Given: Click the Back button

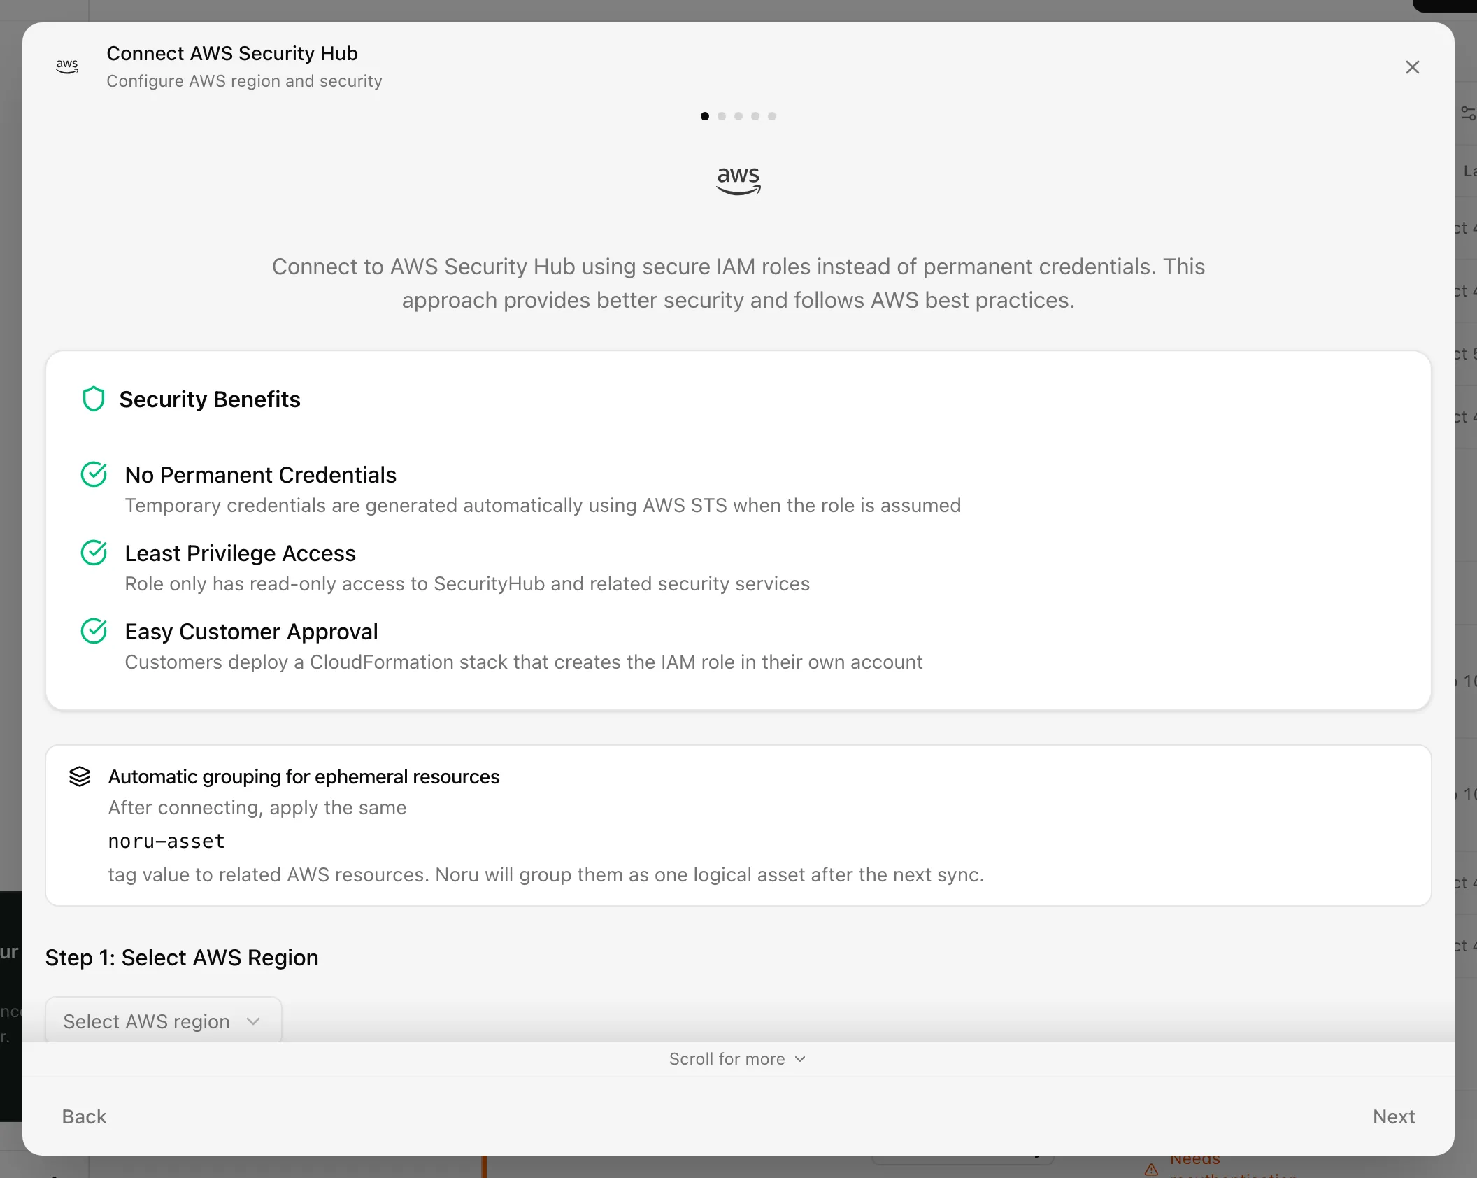Looking at the screenshot, I should (x=84, y=1116).
